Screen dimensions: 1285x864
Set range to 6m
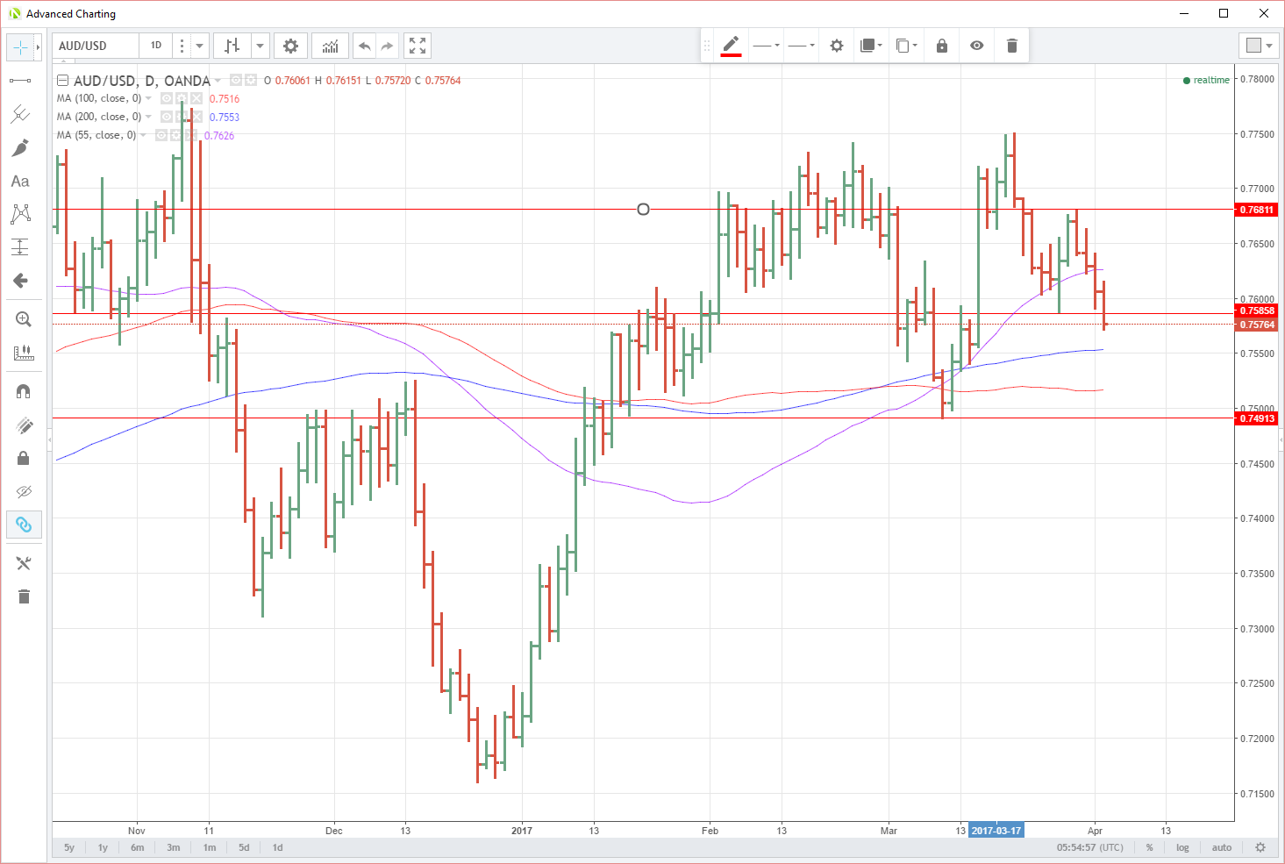click(138, 847)
